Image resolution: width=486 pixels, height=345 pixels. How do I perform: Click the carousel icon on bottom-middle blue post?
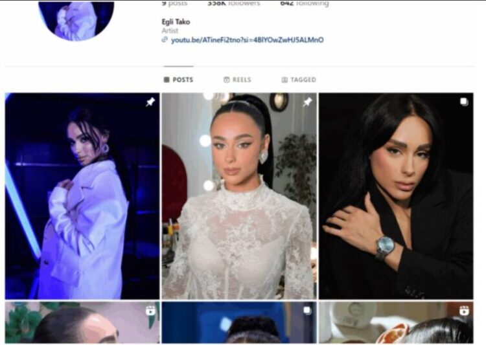coord(307,310)
